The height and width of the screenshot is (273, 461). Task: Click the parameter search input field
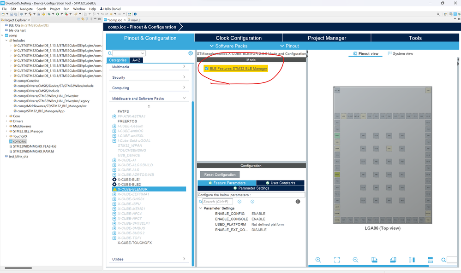click(217, 202)
